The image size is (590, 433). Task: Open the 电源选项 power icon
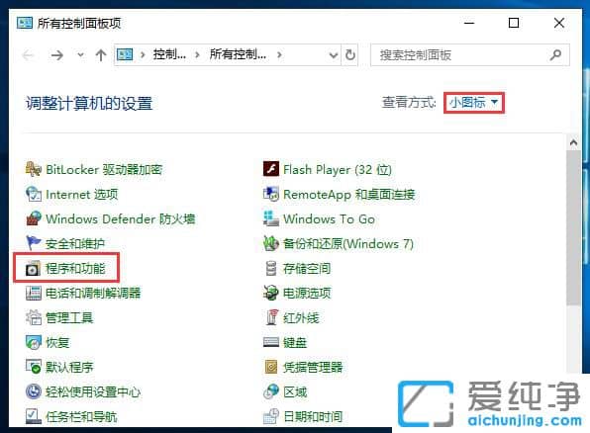pyautogui.click(x=271, y=294)
